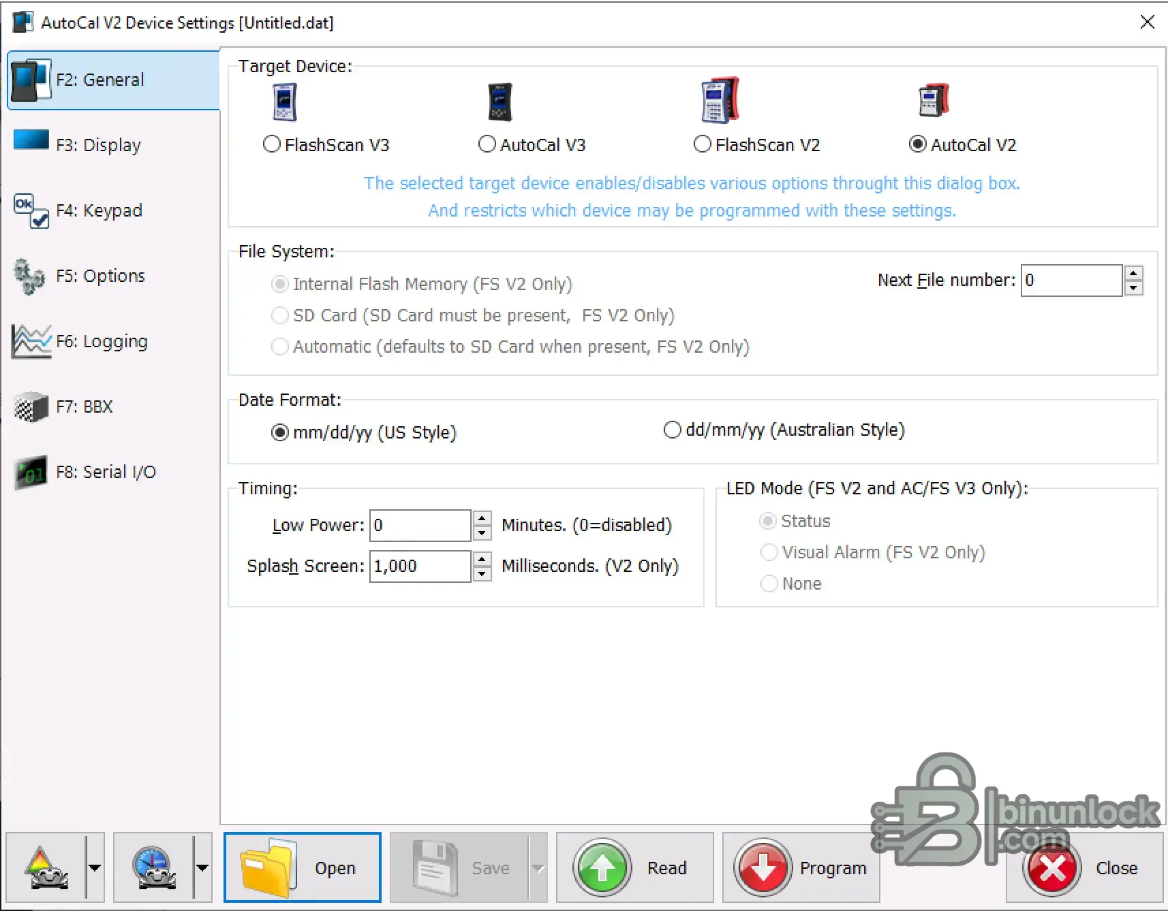Expand the gauge car button dropdown arrow
Viewport: 1168px width, 911px height.
pyautogui.click(x=202, y=867)
